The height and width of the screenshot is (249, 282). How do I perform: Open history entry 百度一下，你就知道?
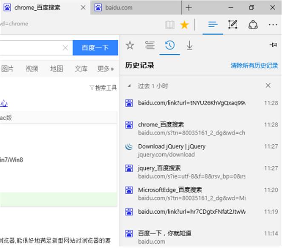[201, 238]
